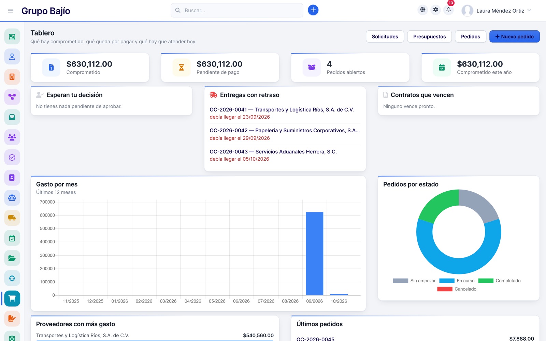Open delayed order OC-2026-0042 Papelería y Suministros
Image resolution: width=546 pixels, height=341 pixels.
pos(285,130)
